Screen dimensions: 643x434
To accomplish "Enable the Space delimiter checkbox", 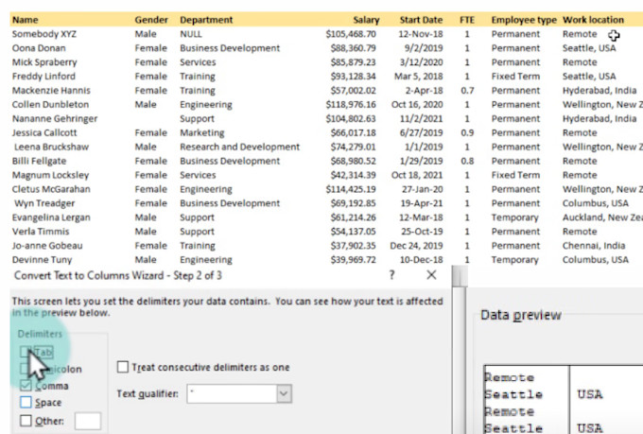I will coord(26,403).
